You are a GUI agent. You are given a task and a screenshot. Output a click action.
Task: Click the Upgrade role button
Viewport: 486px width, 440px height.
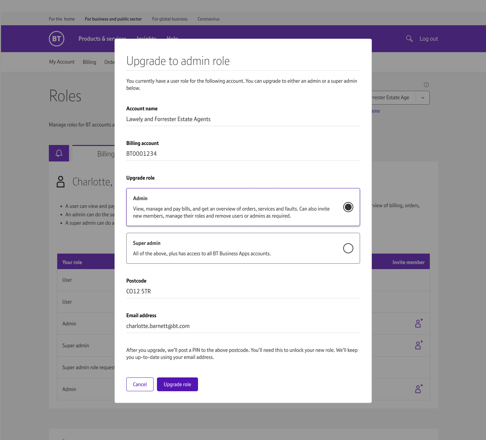pyautogui.click(x=177, y=384)
